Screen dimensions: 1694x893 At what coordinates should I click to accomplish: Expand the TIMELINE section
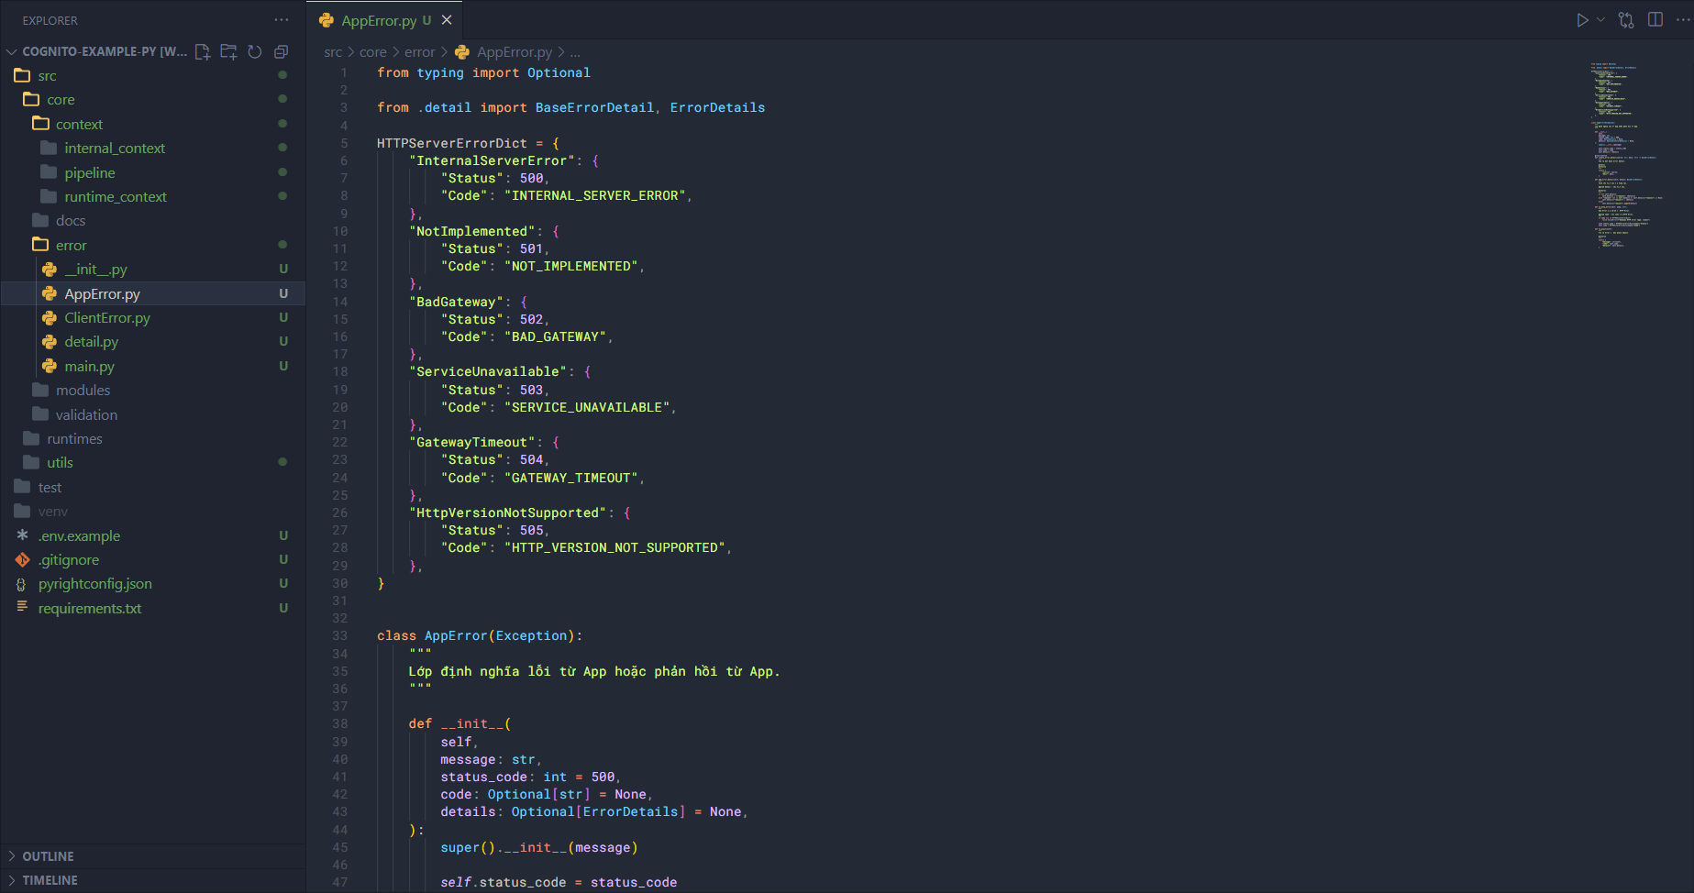click(50, 880)
